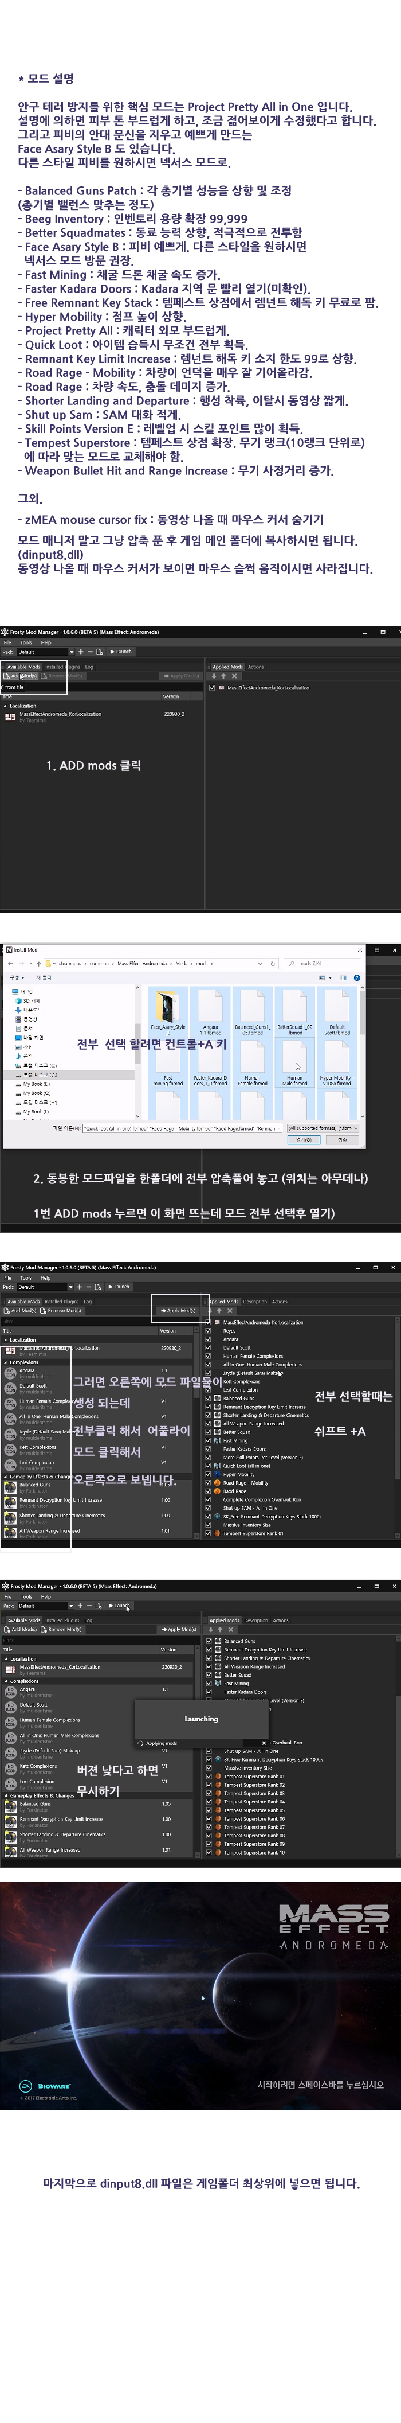Click the remove pack minus icon in step 1 window
Image resolution: width=401 pixels, height=2423 pixels.
pyautogui.click(x=90, y=652)
